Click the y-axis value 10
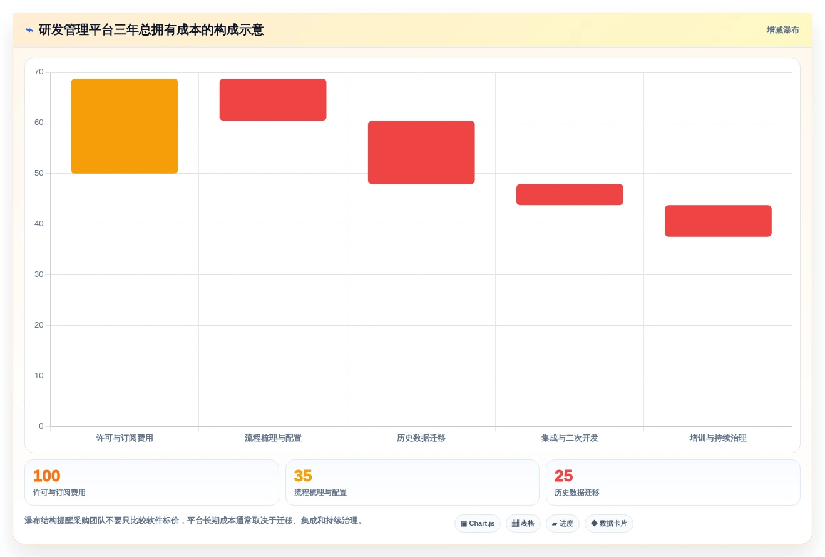 click(x=39, y=376)
